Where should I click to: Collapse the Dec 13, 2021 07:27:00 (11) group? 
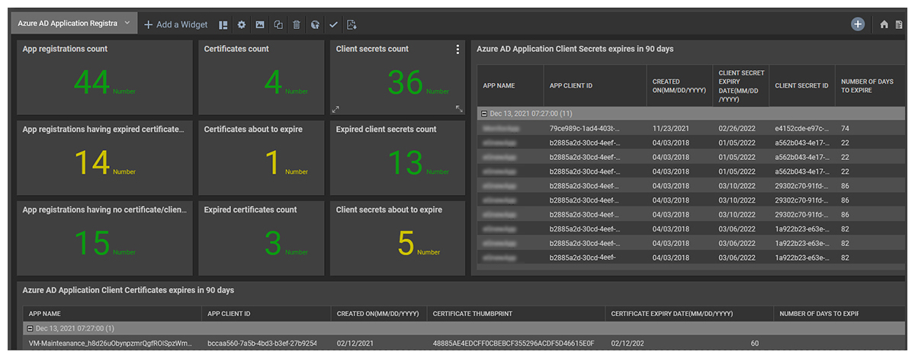483,113
